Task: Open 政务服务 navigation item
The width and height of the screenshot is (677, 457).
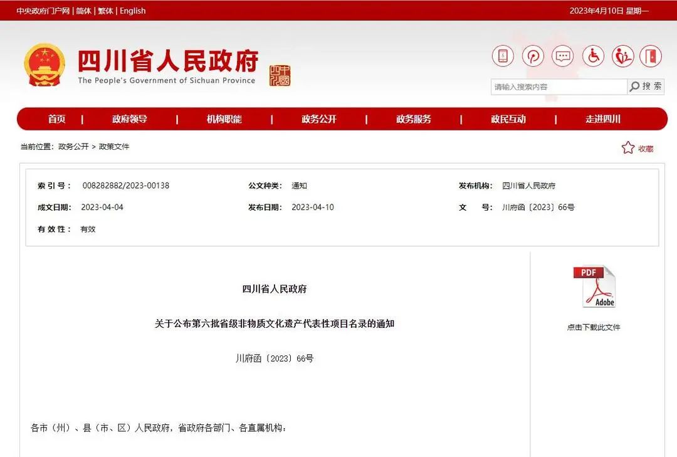Action: (414, 118)
